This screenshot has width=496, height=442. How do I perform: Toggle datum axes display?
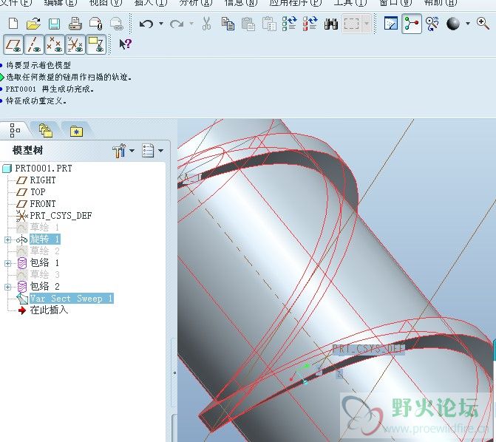(34, 44)
